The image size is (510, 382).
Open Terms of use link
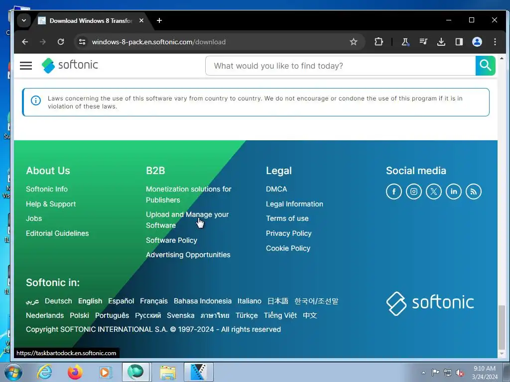click(x=287, y=219)
